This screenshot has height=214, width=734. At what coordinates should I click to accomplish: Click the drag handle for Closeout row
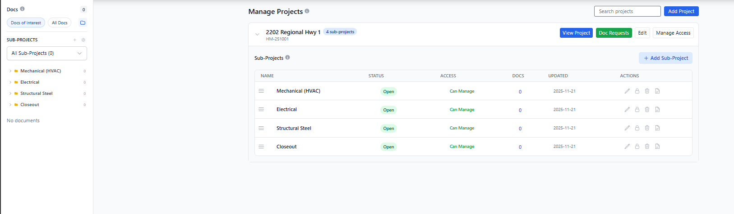261,146
